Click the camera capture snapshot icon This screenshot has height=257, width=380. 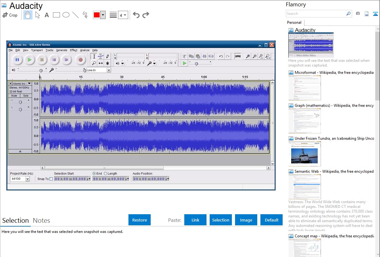(x=358, y=14)
